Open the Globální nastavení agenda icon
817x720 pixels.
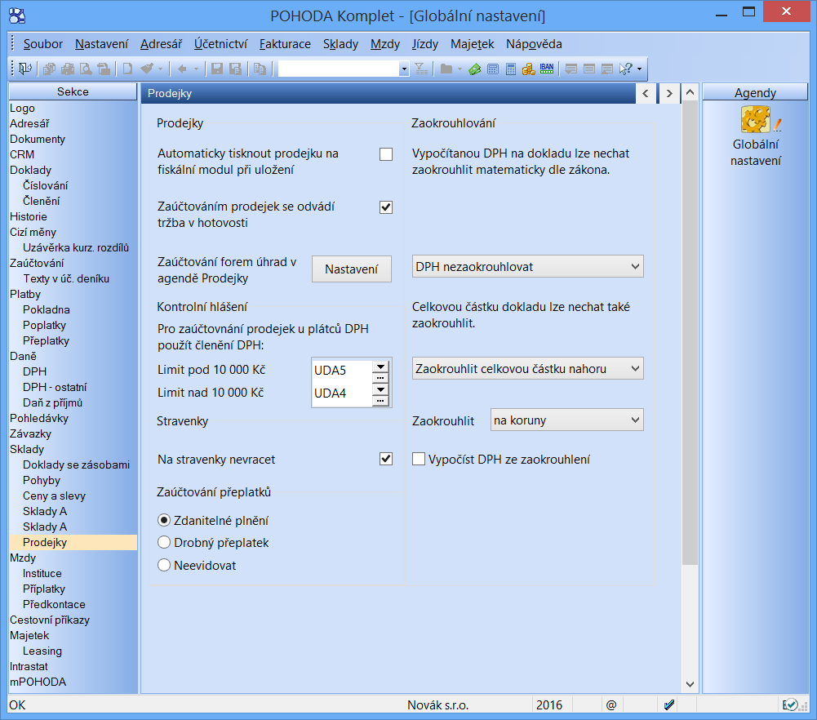757,120
